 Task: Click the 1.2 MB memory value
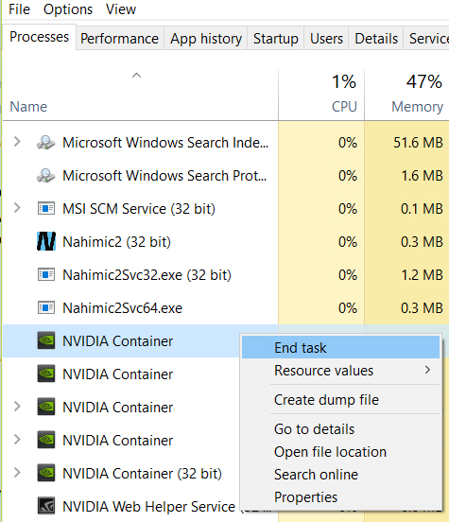422,275
